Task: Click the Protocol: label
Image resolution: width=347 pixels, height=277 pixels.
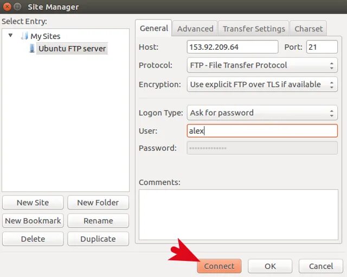Action: coord(156,65)
